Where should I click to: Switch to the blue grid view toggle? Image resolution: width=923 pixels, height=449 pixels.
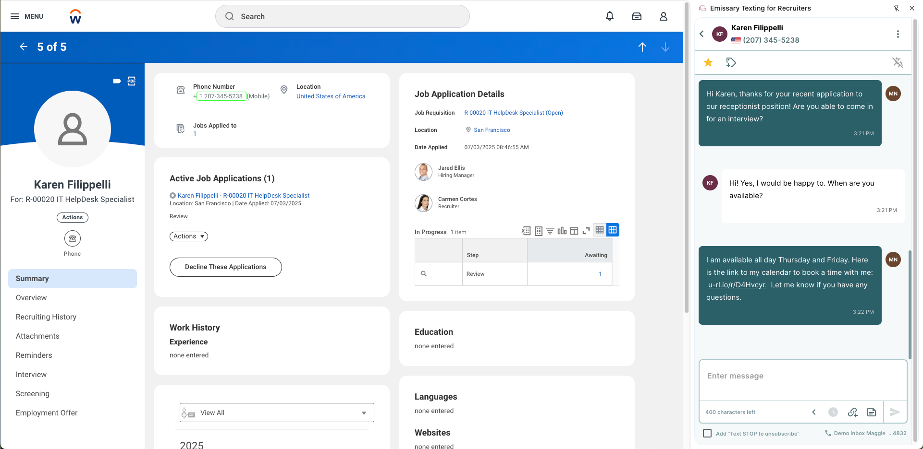coord(613,230)
